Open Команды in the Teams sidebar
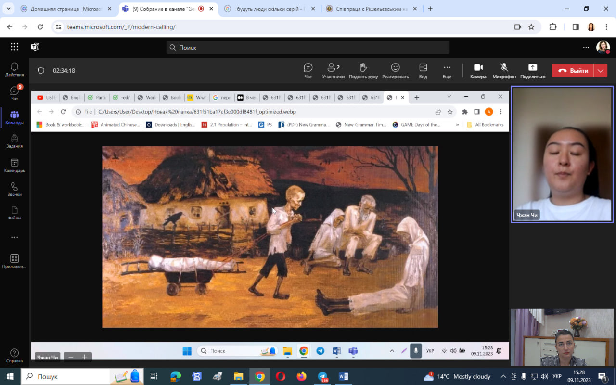 tap(14, 117)
